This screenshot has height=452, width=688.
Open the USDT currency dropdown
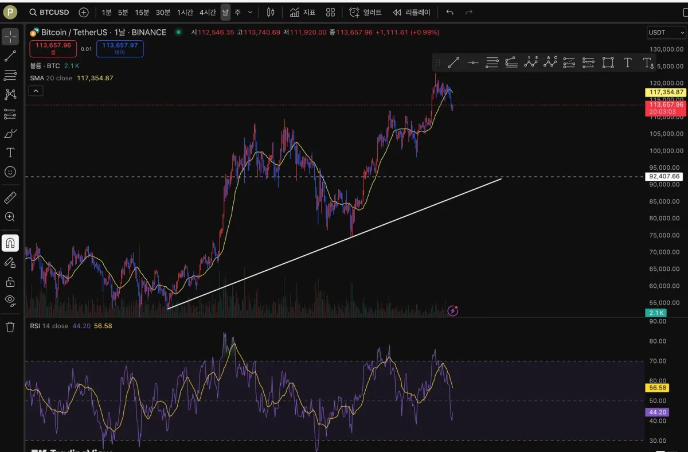(x=665, y=33)
